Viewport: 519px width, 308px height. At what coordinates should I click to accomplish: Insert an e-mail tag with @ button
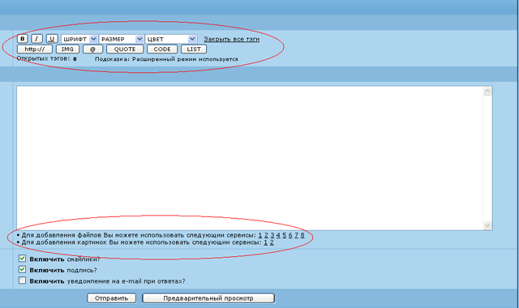92,49
